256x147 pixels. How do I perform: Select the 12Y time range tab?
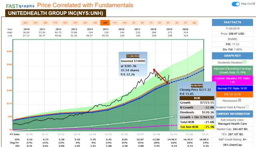click(105, 23)
